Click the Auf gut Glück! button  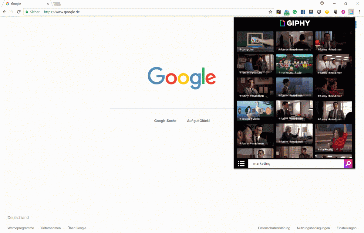pos(198,121)
